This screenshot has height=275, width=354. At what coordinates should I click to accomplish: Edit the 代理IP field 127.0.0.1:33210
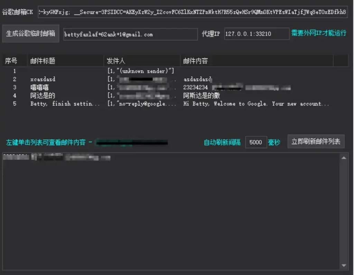[x=257, y=34]
